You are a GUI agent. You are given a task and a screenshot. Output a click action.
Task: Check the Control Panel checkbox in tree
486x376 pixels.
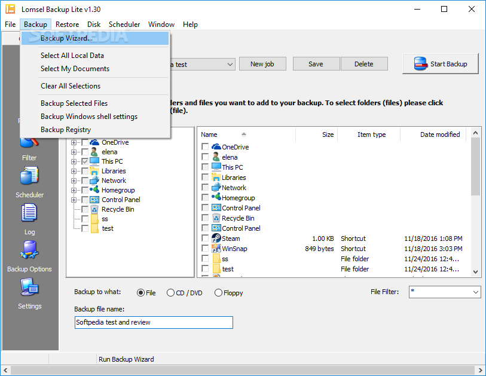pyautogui.click(x=85, y=200)
